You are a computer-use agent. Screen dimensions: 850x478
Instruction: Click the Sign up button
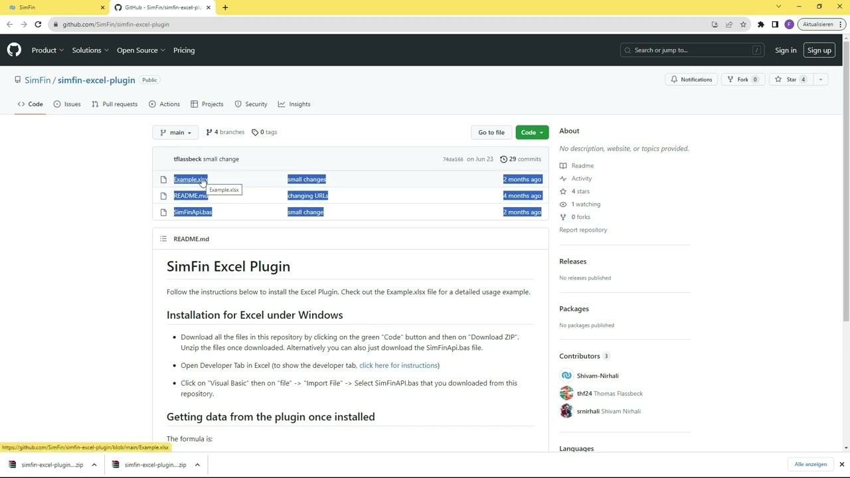click(x=819, y=50)
